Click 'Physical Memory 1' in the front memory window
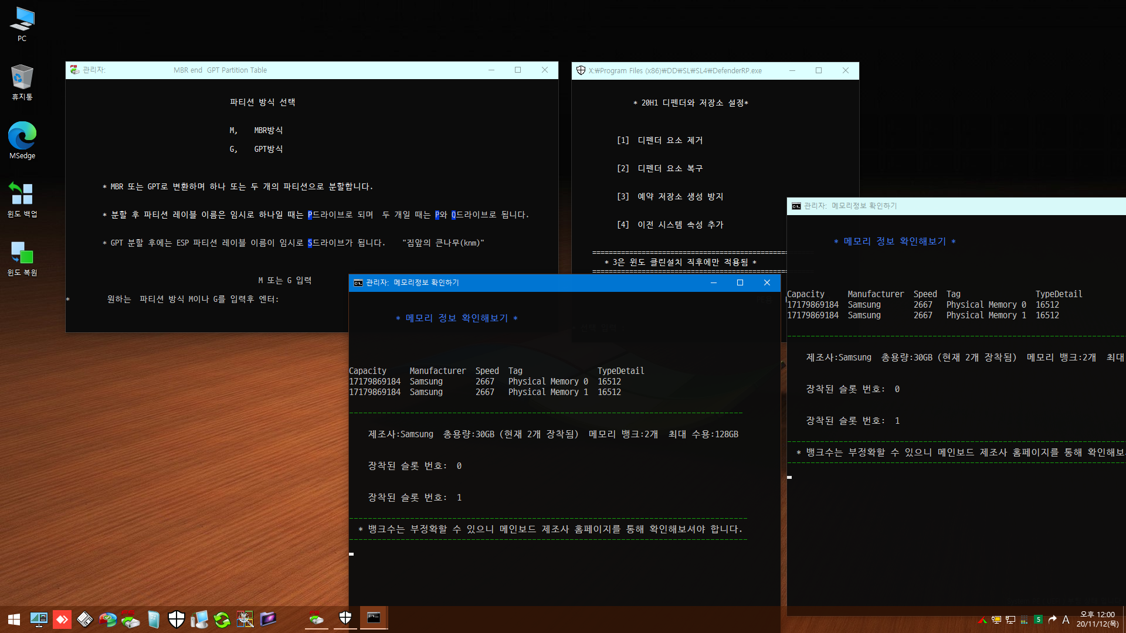 548,392
